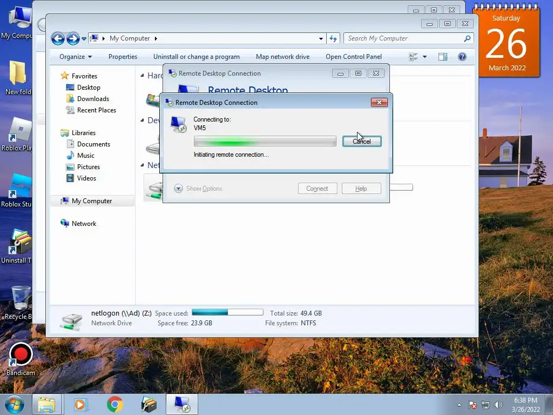
Task: Open the Start menu
Action: point(15,404)
